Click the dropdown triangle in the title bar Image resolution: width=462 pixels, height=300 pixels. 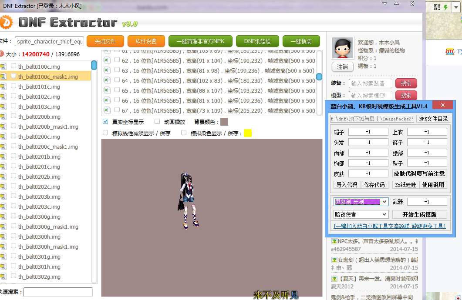(x=385, y=4)
